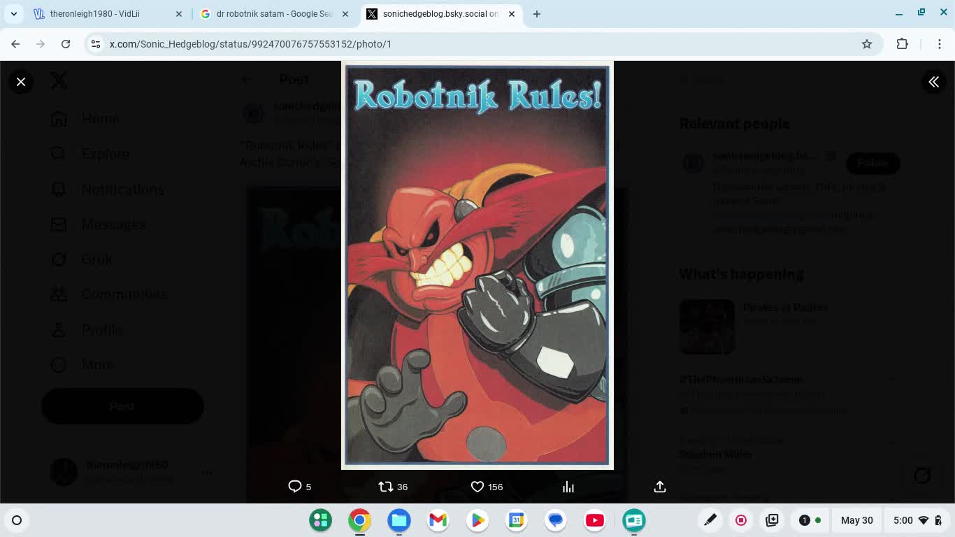This screenshot has width=955, height=537.
Task: Follow sonichedgeblog via dimmed Follow button
Action: coord(873,163)
